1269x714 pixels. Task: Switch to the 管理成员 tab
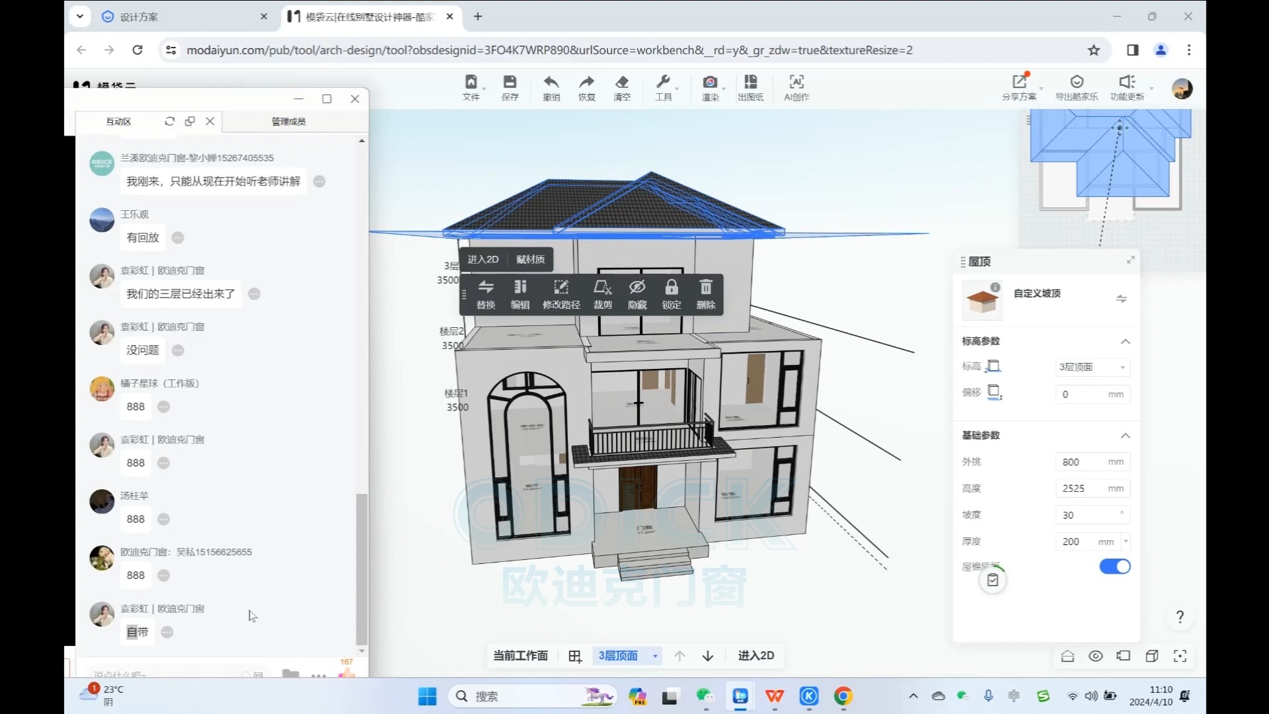click(x=288, y=122)
